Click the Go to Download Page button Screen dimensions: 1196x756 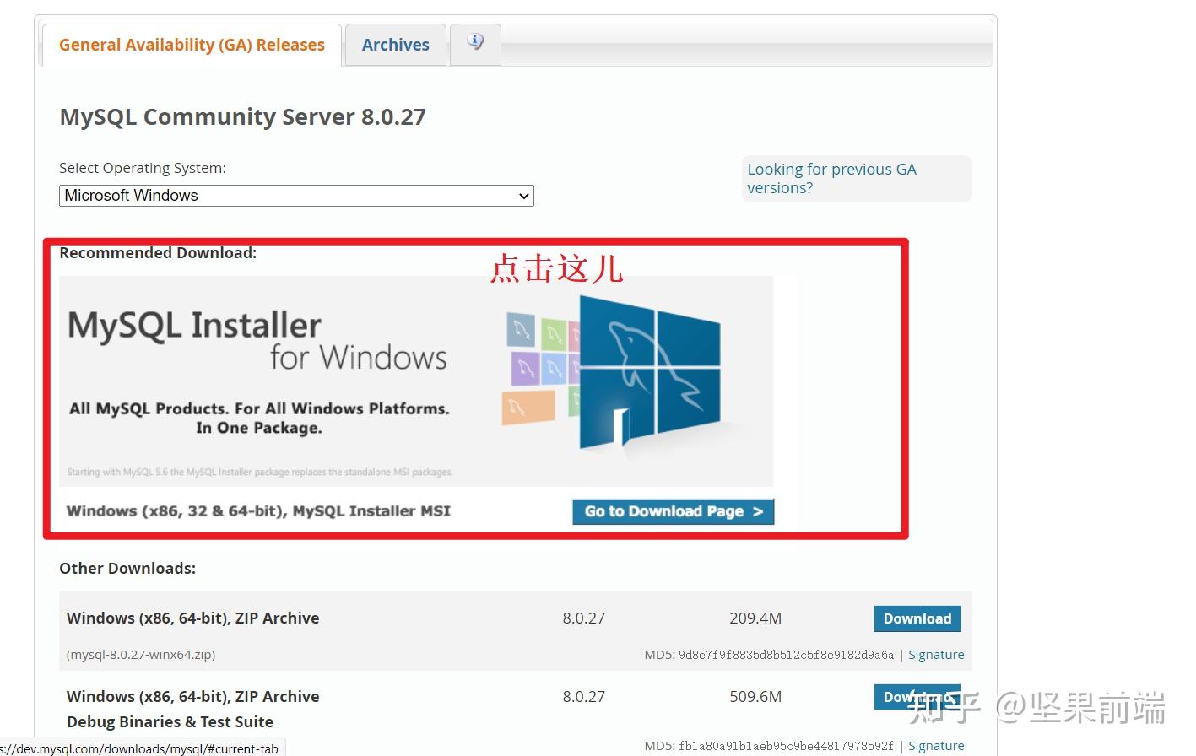pyautogui.click(x=673, y=511)
